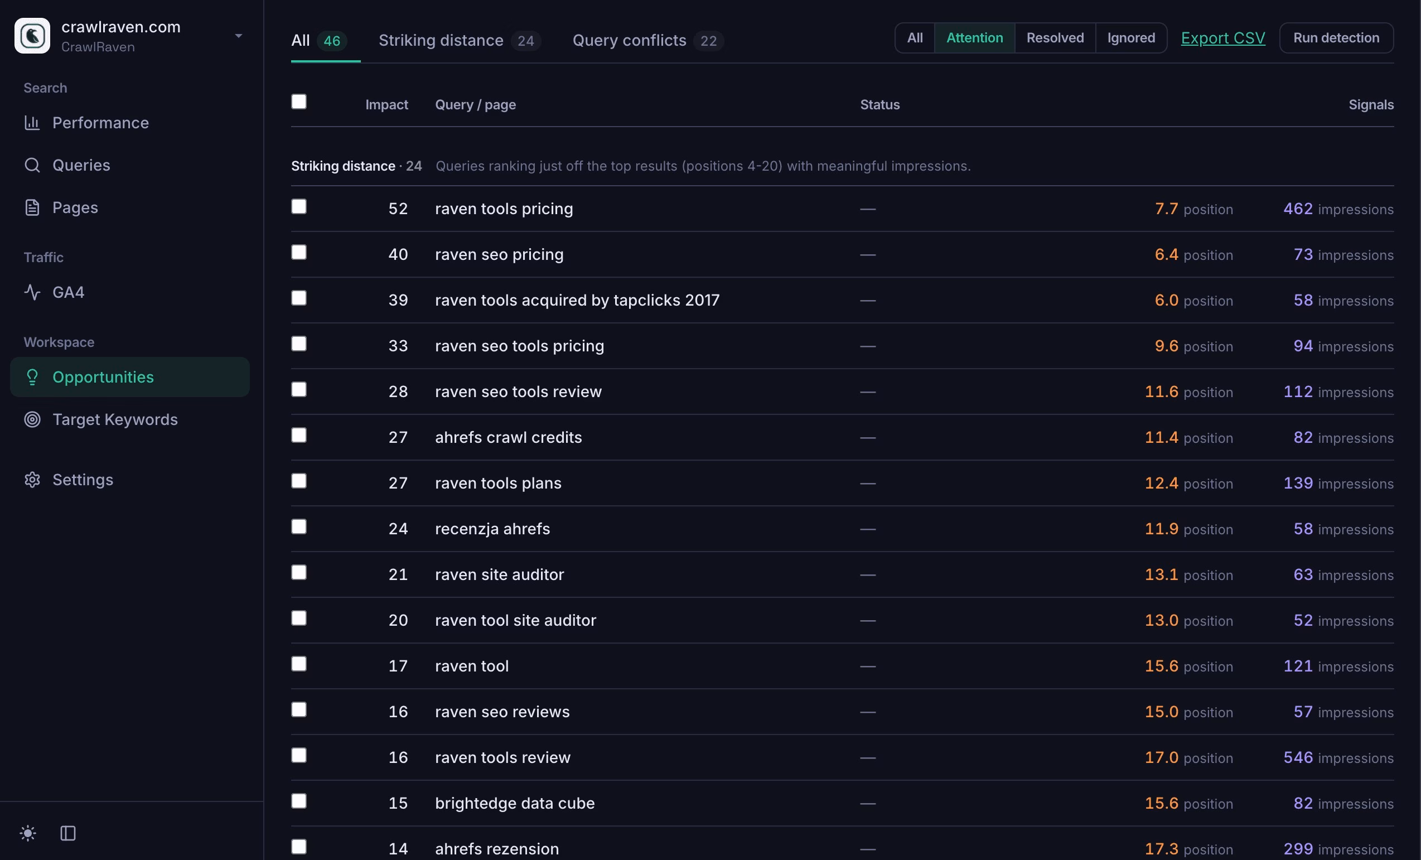Click 9.6 position on raven seo tools pricing
Image resolution: width=1421 pixels, height=860 pixels.
pos(1193,346)
